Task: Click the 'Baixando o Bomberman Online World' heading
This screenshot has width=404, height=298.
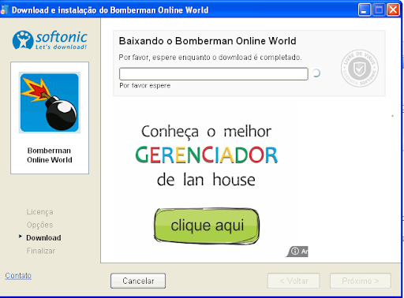Action: 208,41
